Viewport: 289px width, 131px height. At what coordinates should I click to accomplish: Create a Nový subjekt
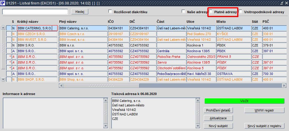coord(218,126)
